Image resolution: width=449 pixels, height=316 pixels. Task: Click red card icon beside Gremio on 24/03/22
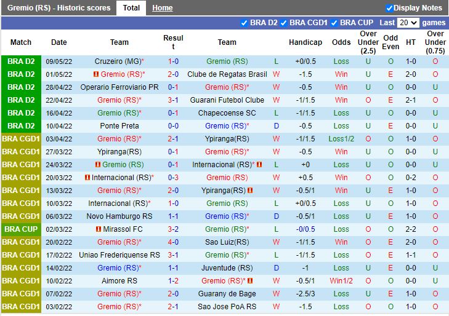coord(98,165)
